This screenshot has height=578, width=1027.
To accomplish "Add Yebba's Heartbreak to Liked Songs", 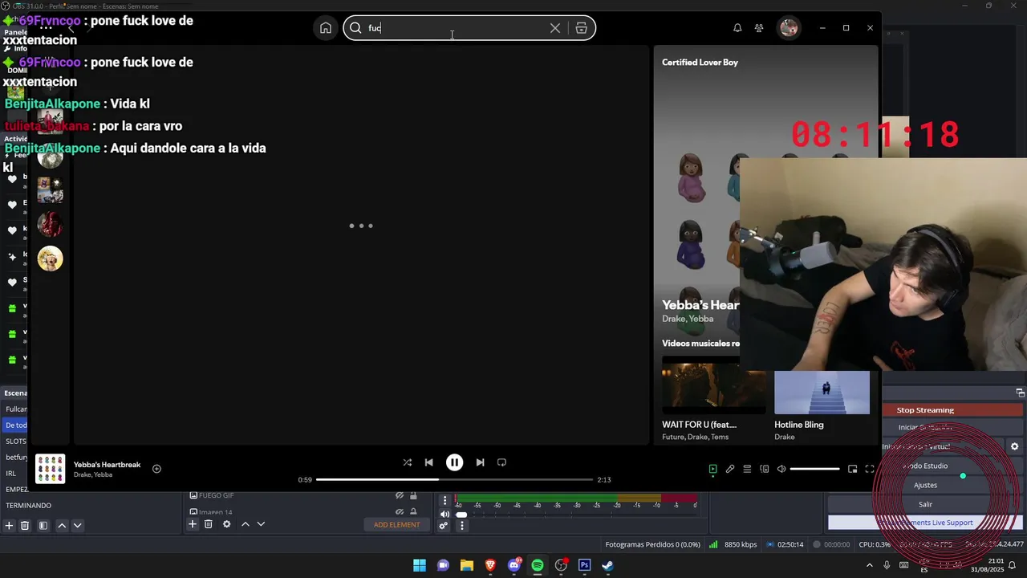I will point(156,469).
